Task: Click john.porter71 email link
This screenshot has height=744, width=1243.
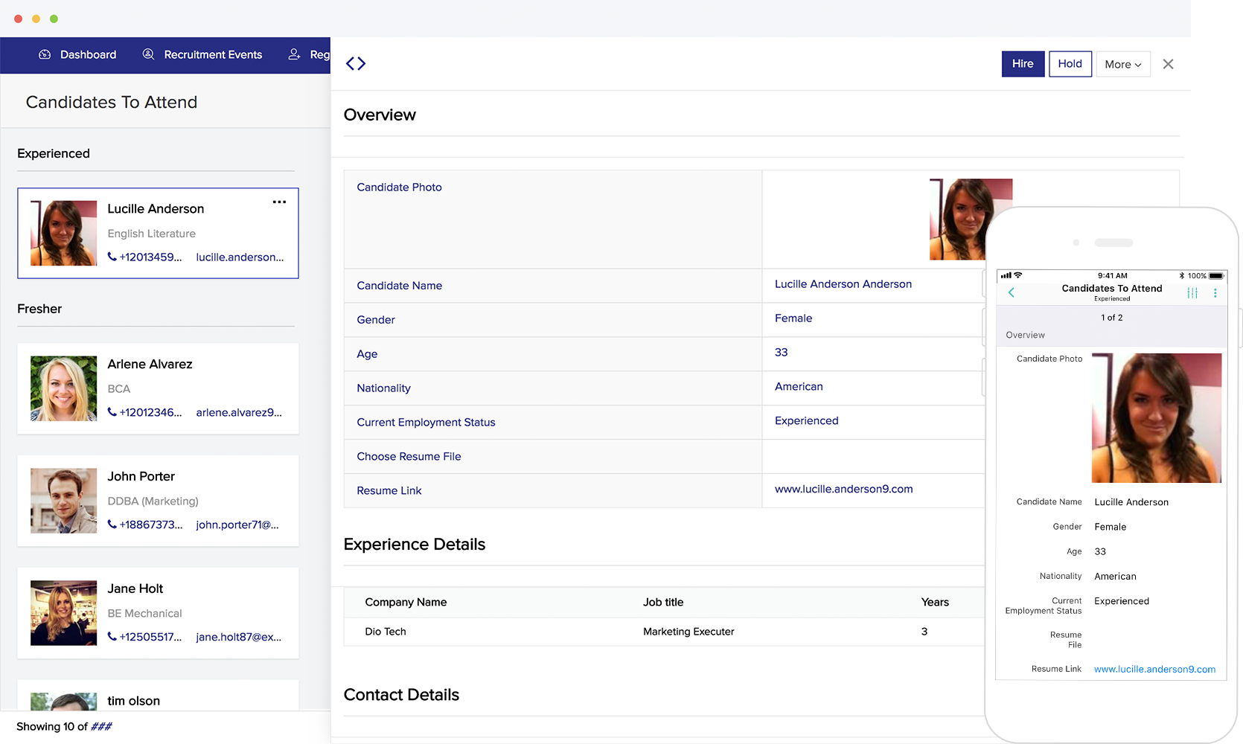Action: pyautogui.click(x=237, y=525)
